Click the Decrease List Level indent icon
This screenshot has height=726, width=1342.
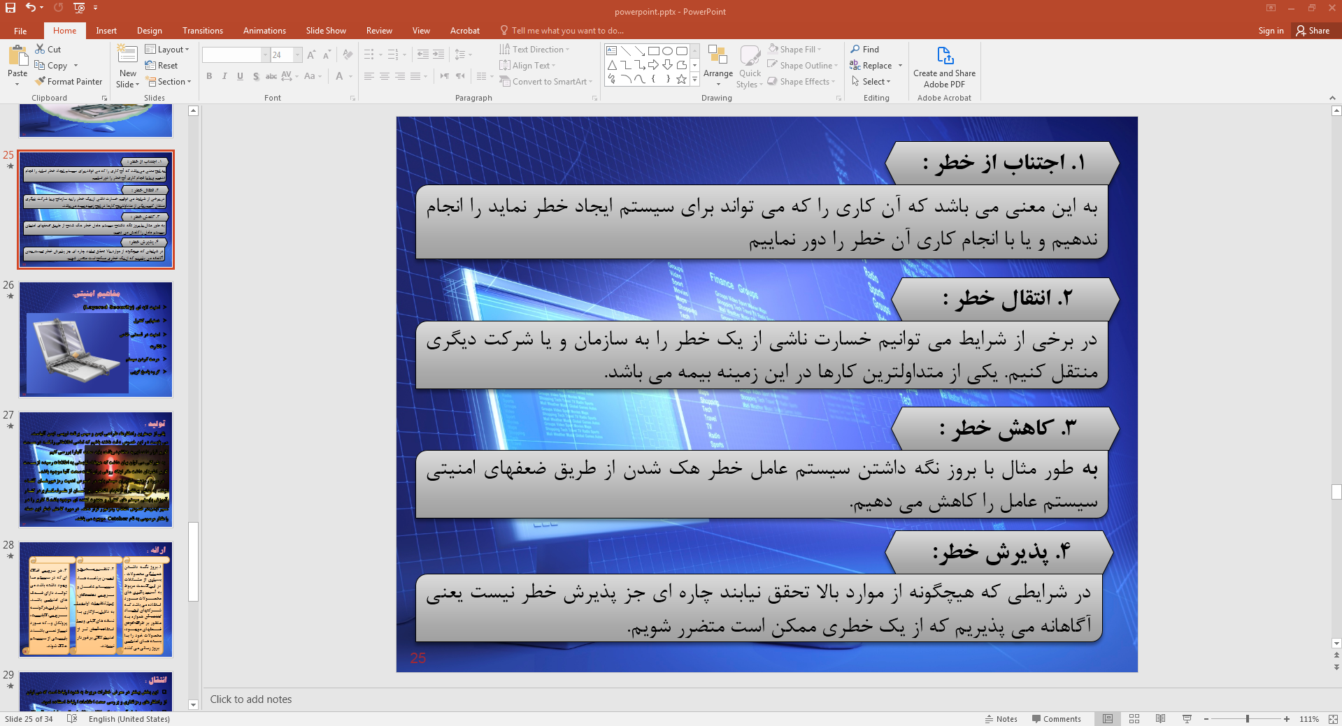pos(422,55)
